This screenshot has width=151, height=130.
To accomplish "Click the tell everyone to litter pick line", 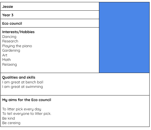I will 27,114.
